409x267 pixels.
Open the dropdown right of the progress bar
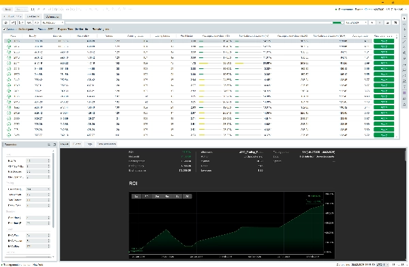(x=356, y=23)
